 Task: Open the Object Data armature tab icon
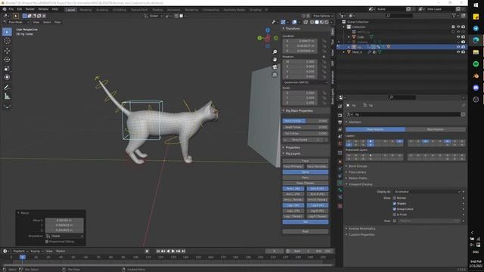[340, 182]
